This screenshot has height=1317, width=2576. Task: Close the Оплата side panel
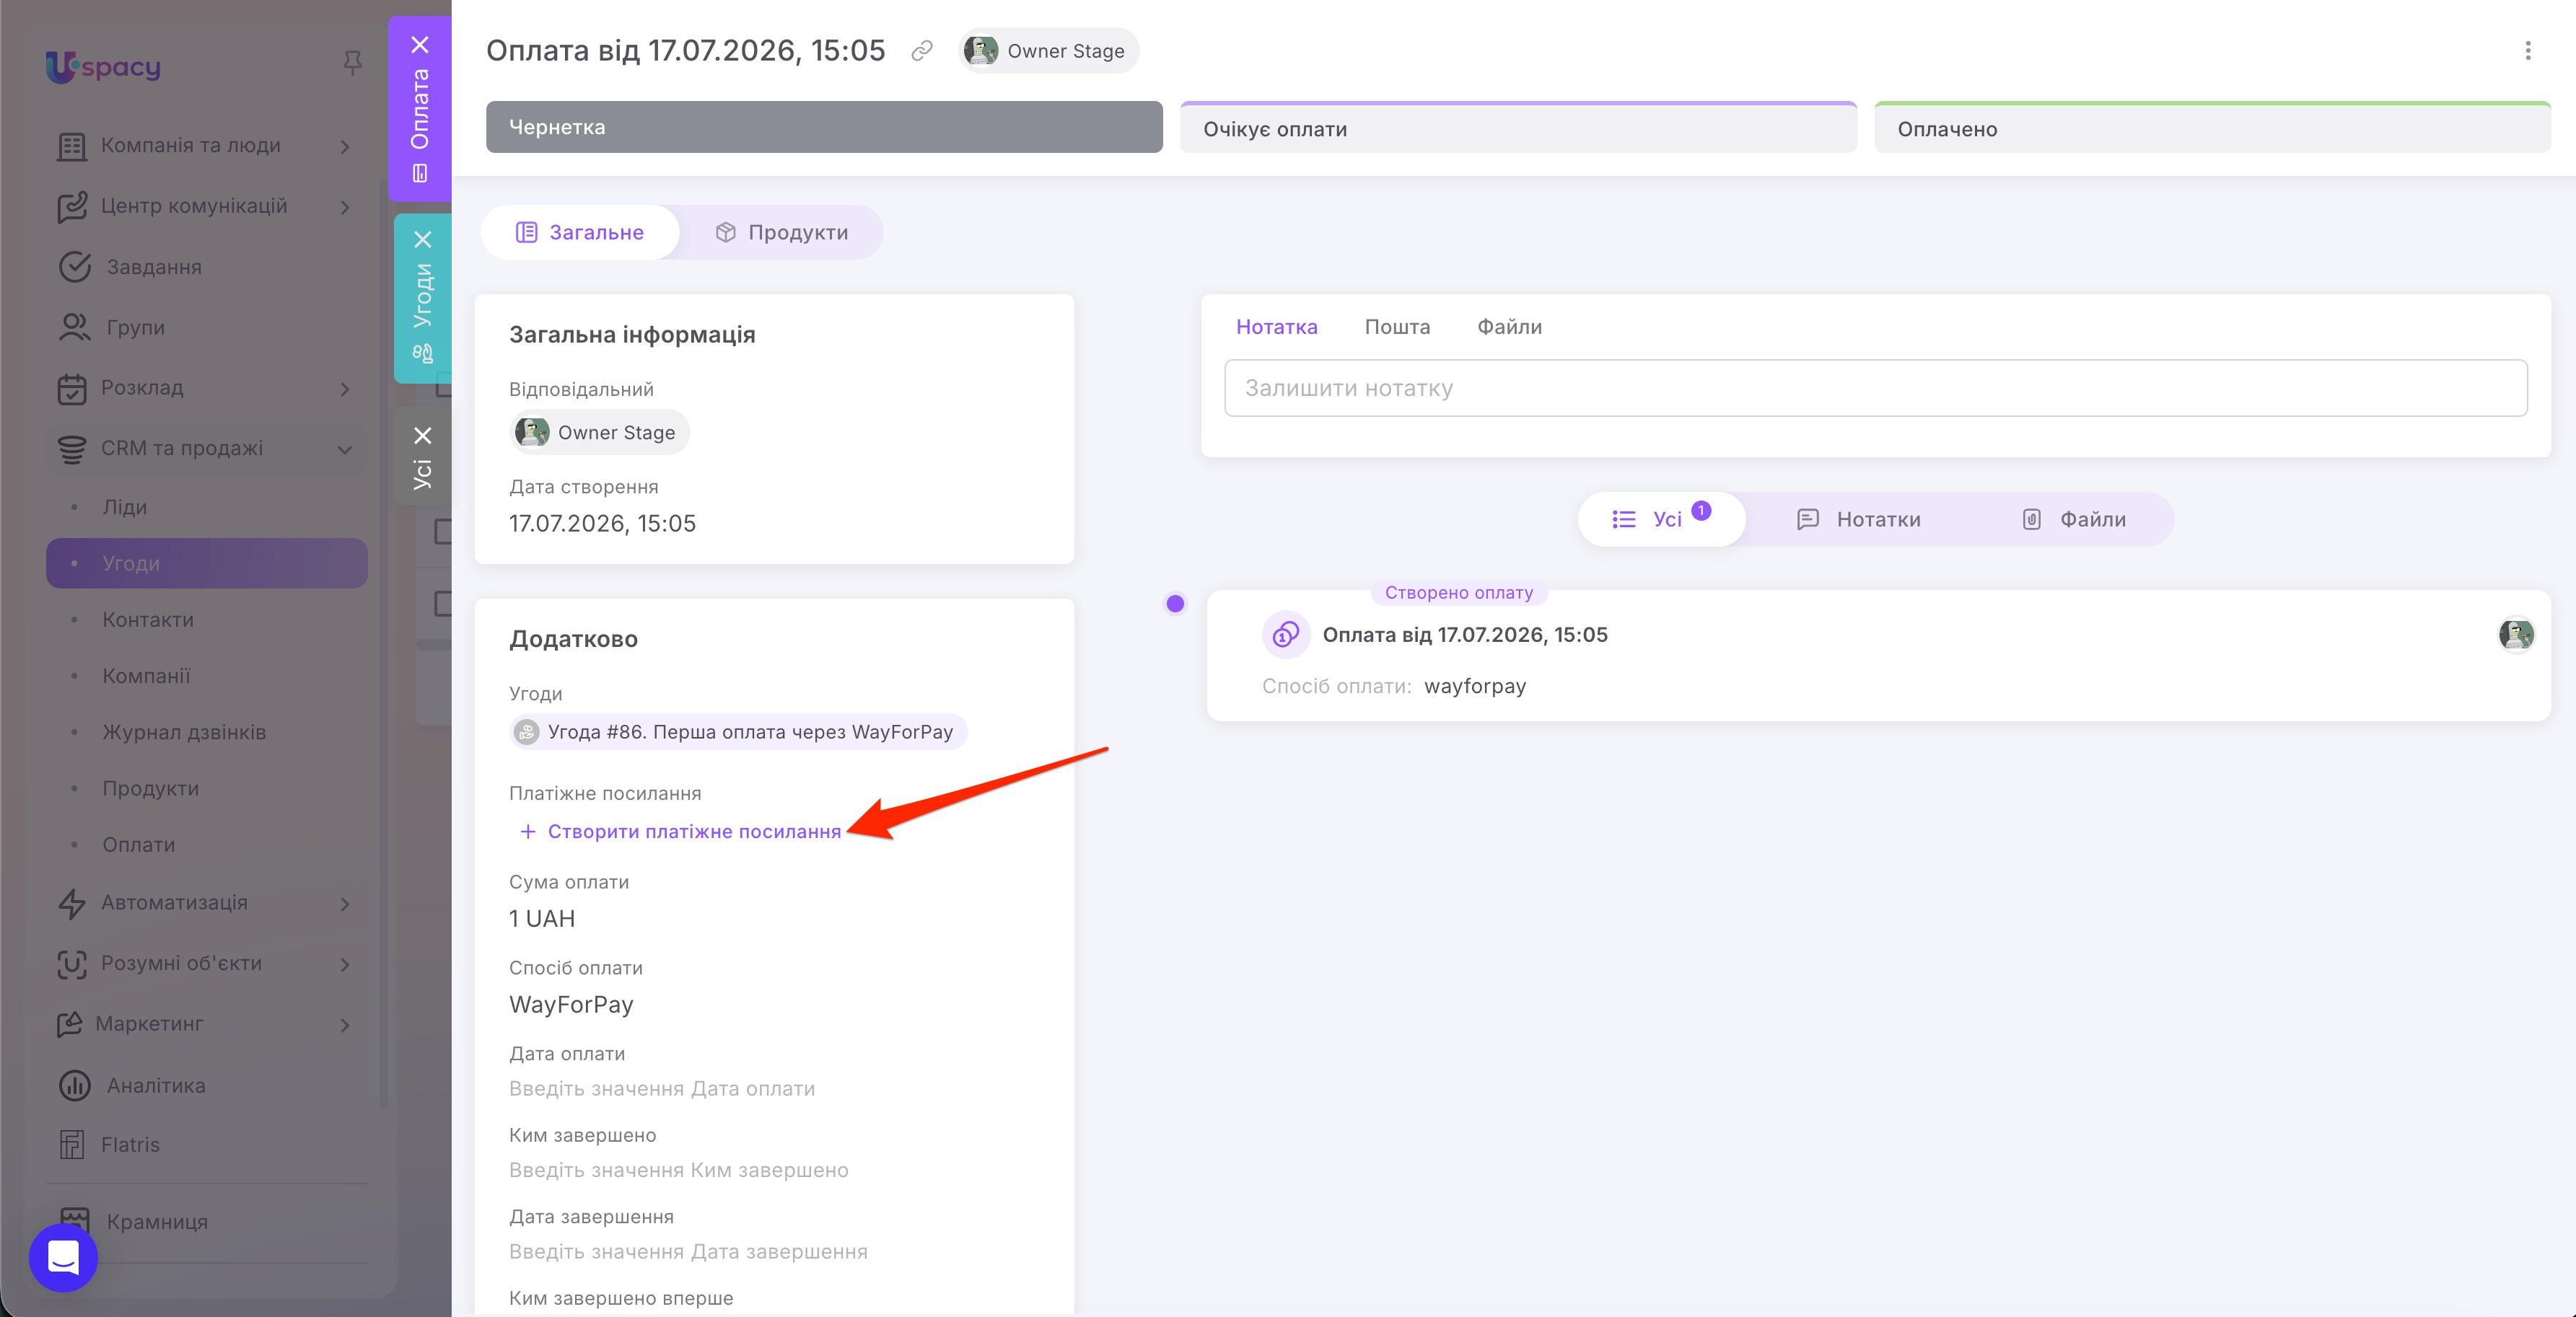pyautogui.click(x=420, y=45)
